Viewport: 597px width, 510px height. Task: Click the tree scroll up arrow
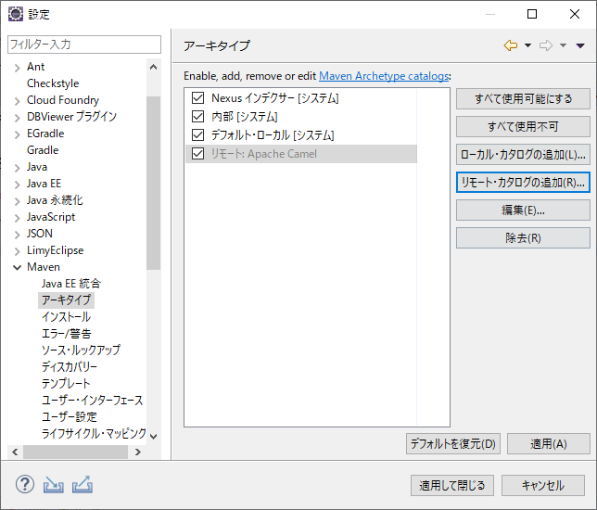(154, 68)
